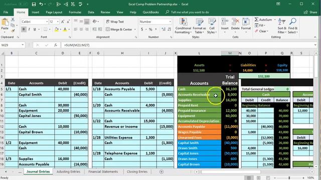This screenshot has width=321, height=180.
Task: Open the Page Layout ribbon tab
Action: tap(54, 12)
